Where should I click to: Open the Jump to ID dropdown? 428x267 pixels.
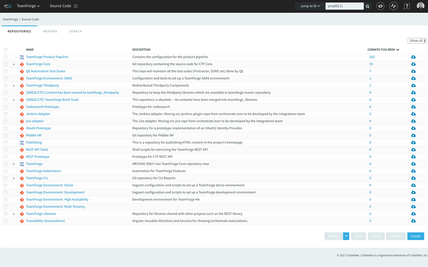310,6
